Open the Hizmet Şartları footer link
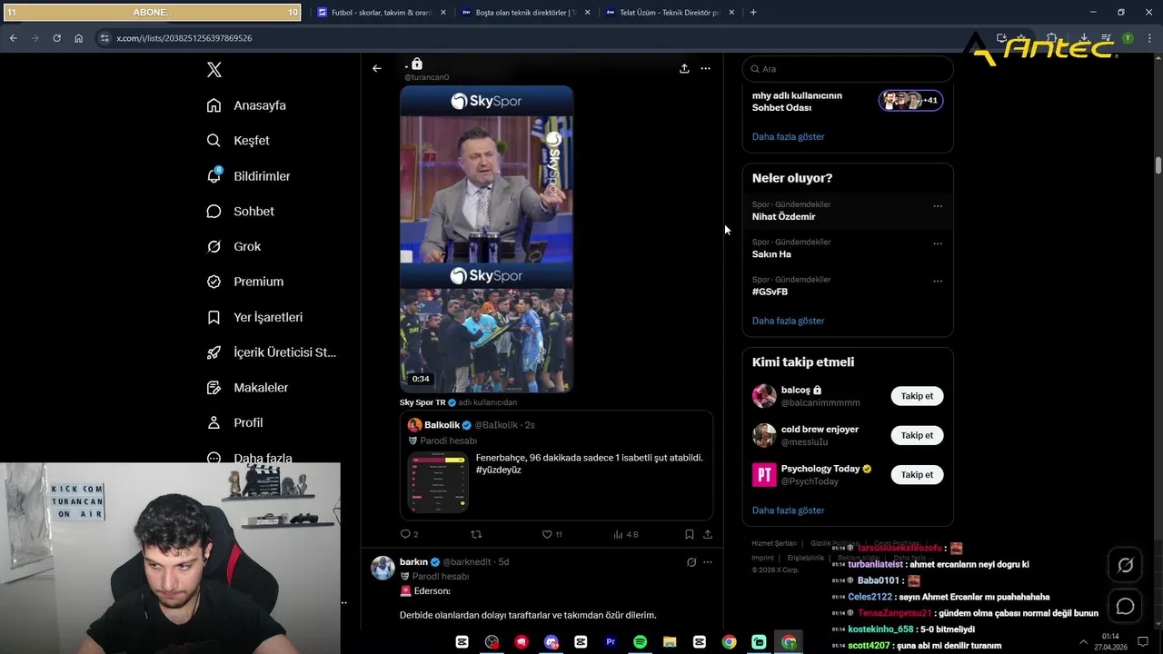Screen dimensions: 1163x654 774,543
